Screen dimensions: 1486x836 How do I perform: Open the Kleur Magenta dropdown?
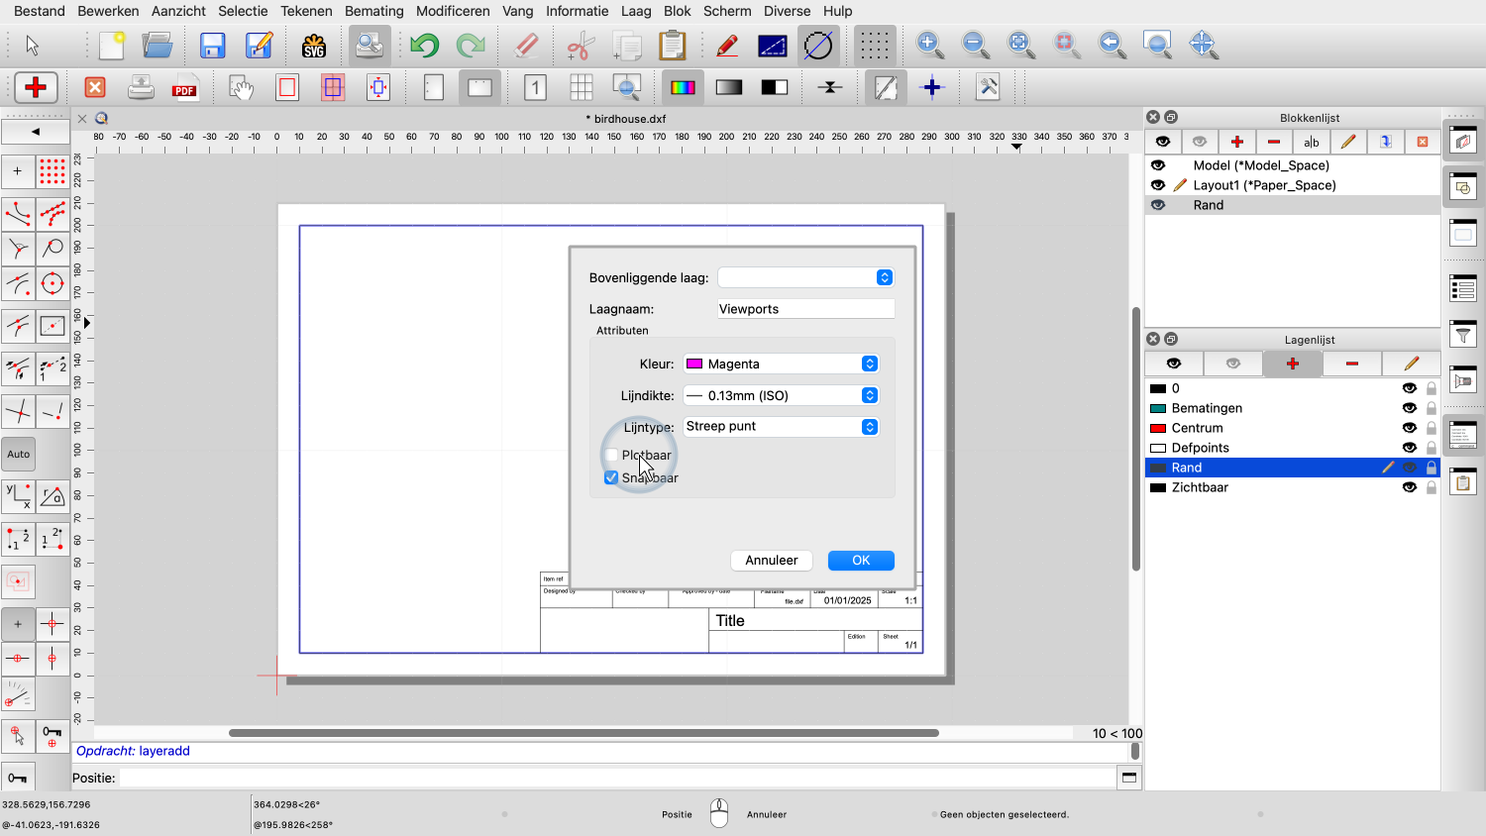pyautogui.click(x=781, y=364)
